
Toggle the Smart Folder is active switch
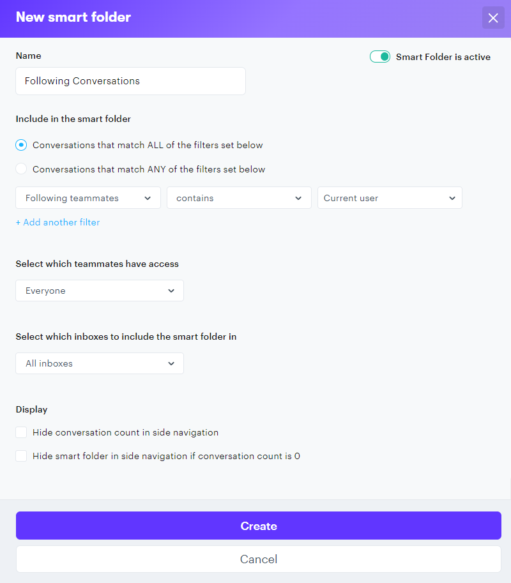pos(380,57)
